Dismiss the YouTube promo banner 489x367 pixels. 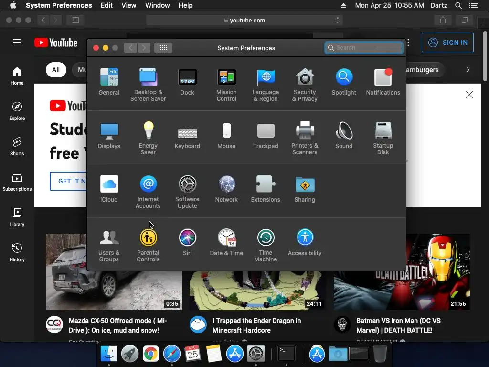coord(469,95)
